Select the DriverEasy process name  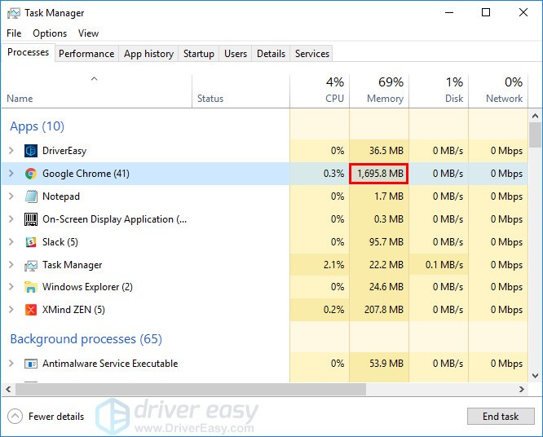click(64, 151)
